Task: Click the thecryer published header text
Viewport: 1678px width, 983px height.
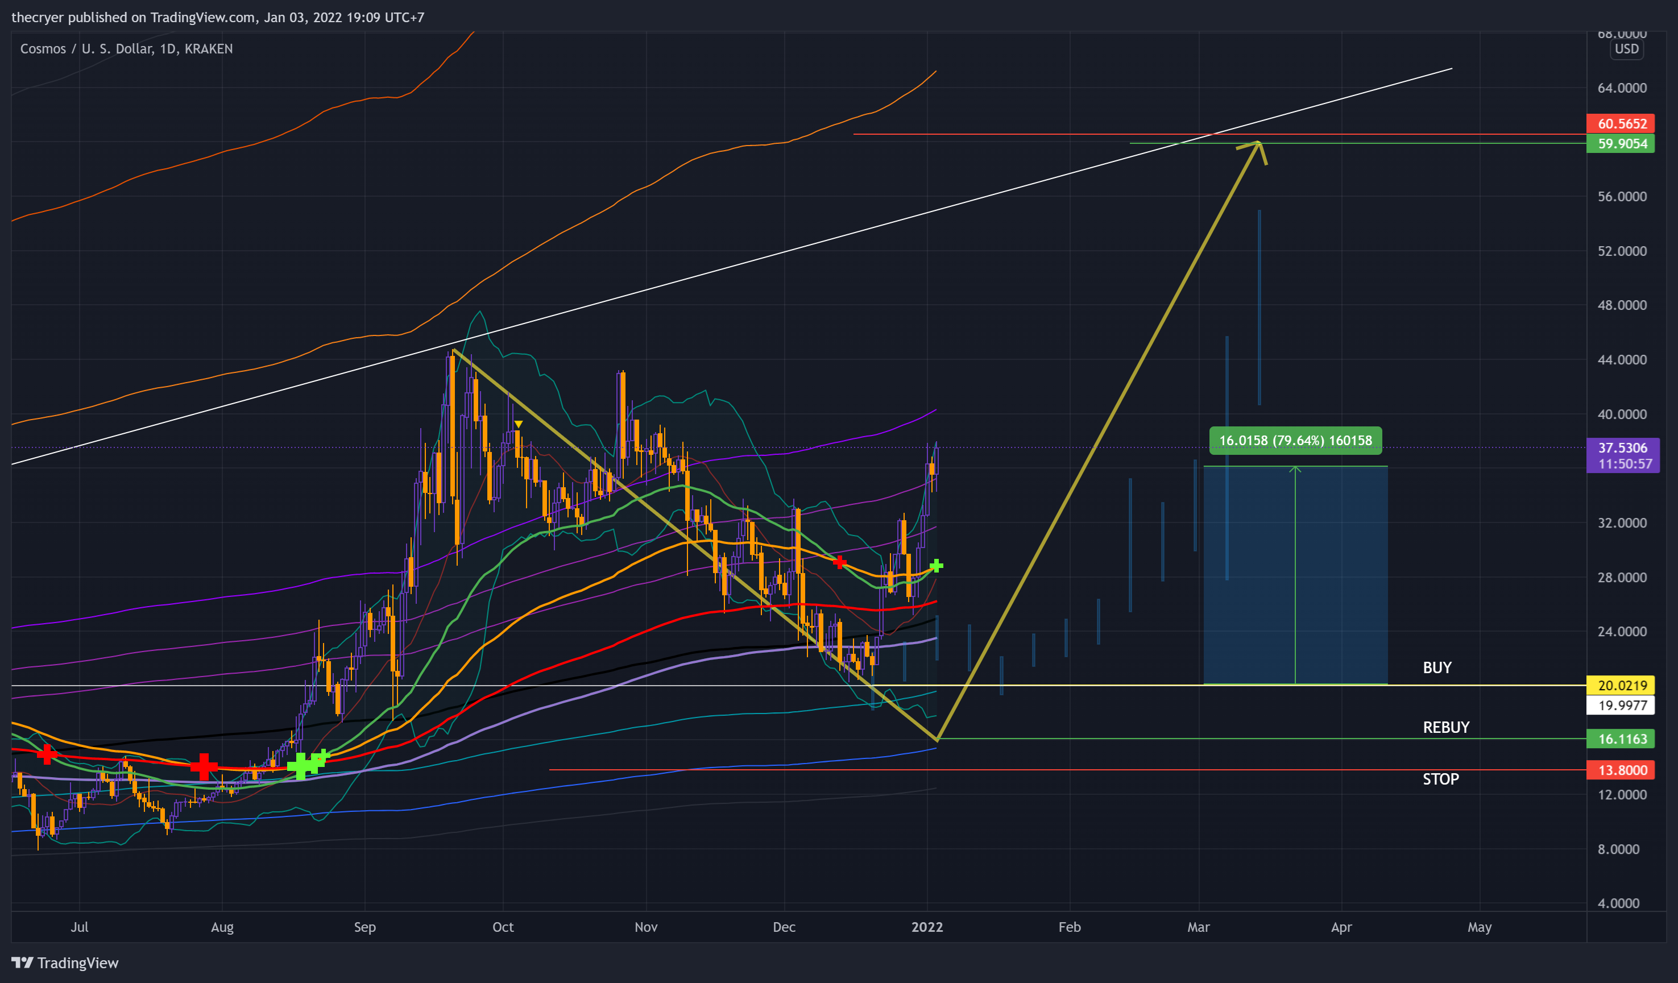Action: click(218, 17)
